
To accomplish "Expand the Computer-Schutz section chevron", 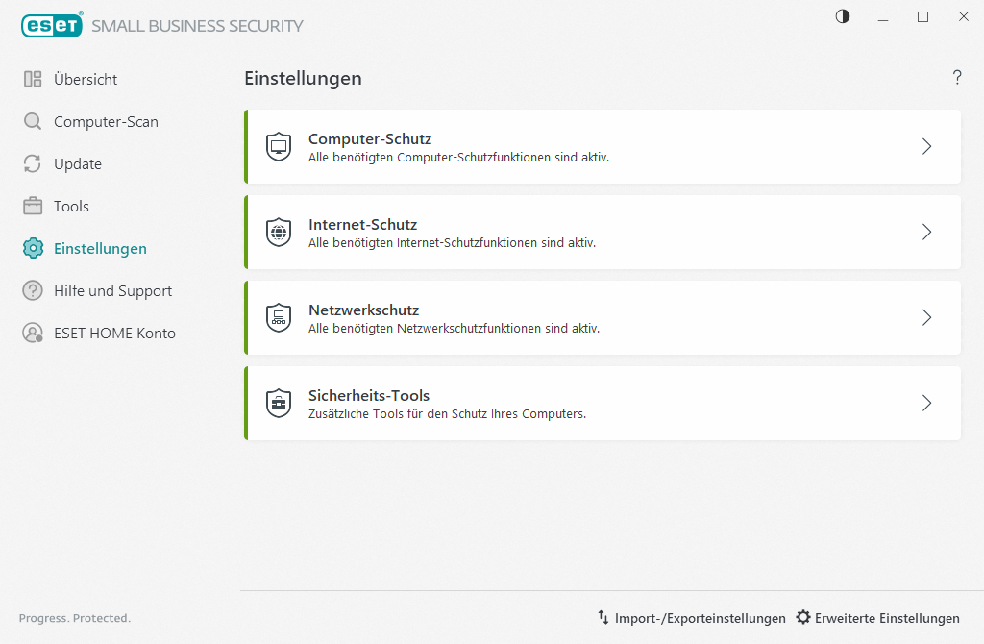I will point(926,147).
